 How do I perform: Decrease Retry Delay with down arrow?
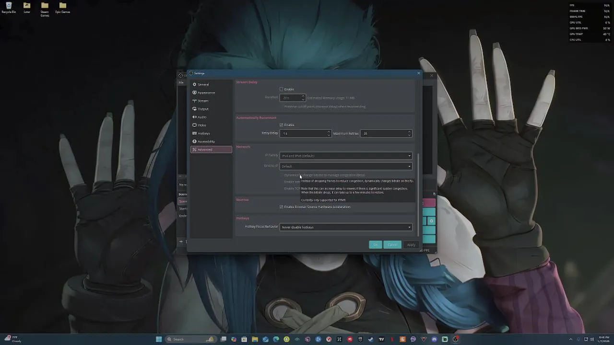click(x=329, y=135)
